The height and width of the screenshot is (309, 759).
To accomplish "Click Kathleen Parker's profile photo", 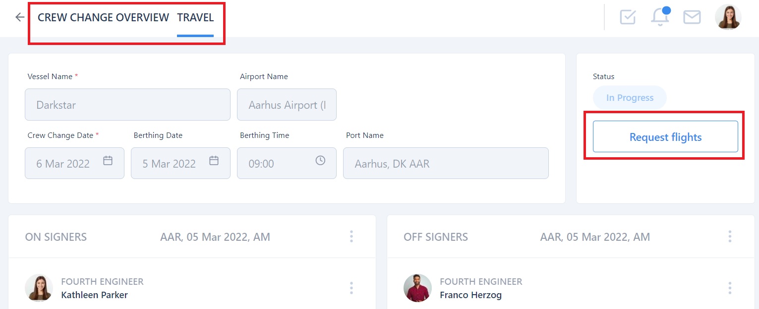I will click(x=39, y=288).
